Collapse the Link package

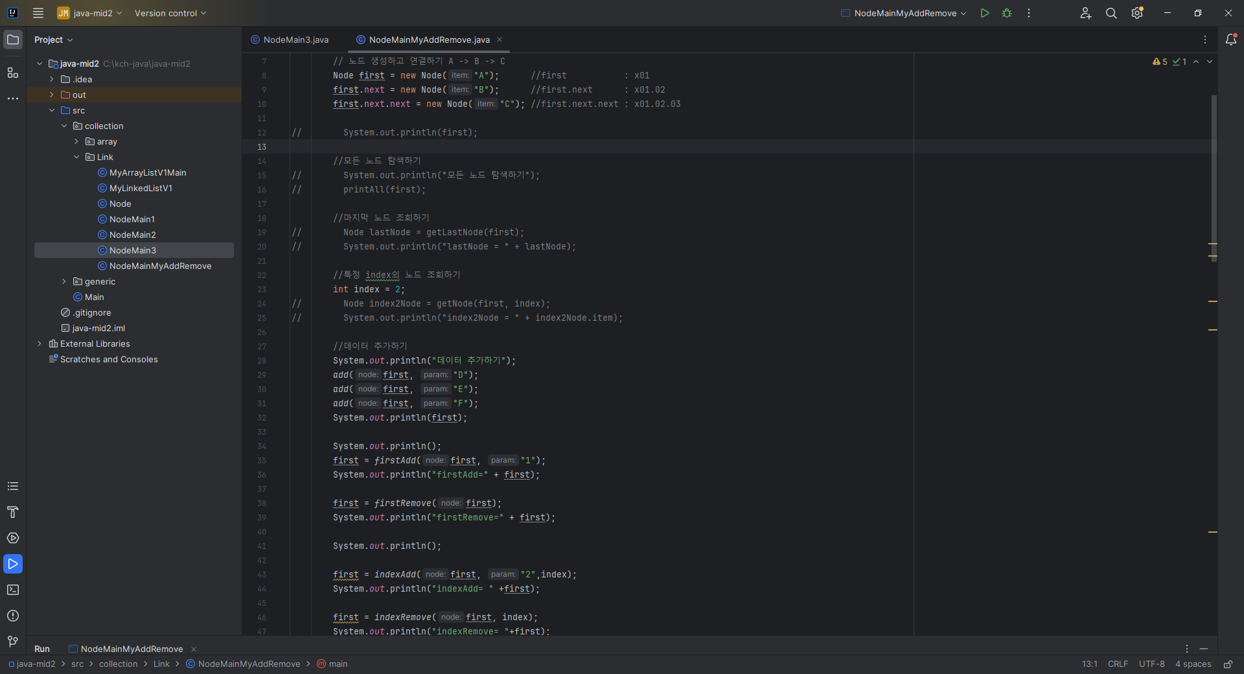(x=76, y=157)
